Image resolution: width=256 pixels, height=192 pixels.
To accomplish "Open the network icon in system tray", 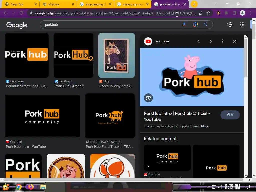I will (214, 187).
